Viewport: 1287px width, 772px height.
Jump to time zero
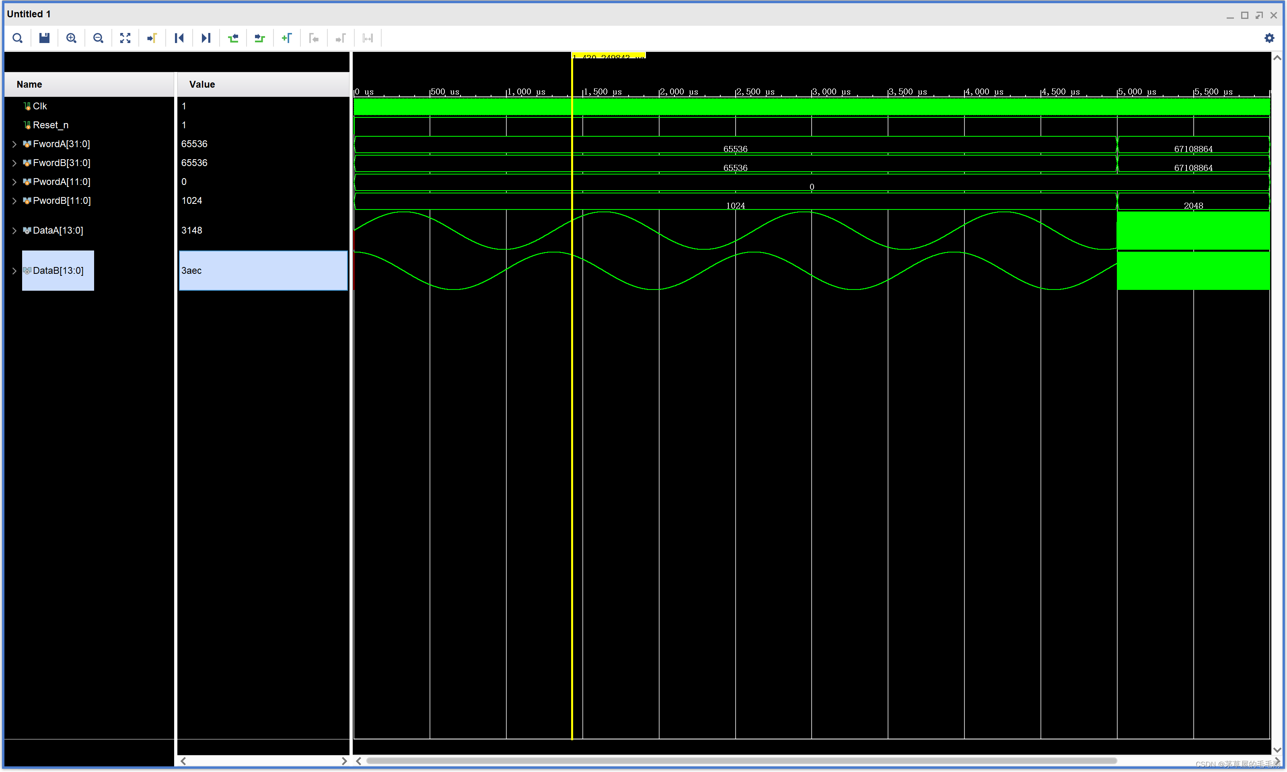179,38
